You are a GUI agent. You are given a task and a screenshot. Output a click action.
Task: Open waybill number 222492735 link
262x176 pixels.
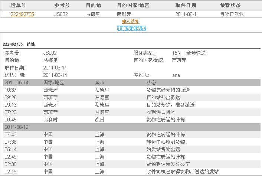22,14
